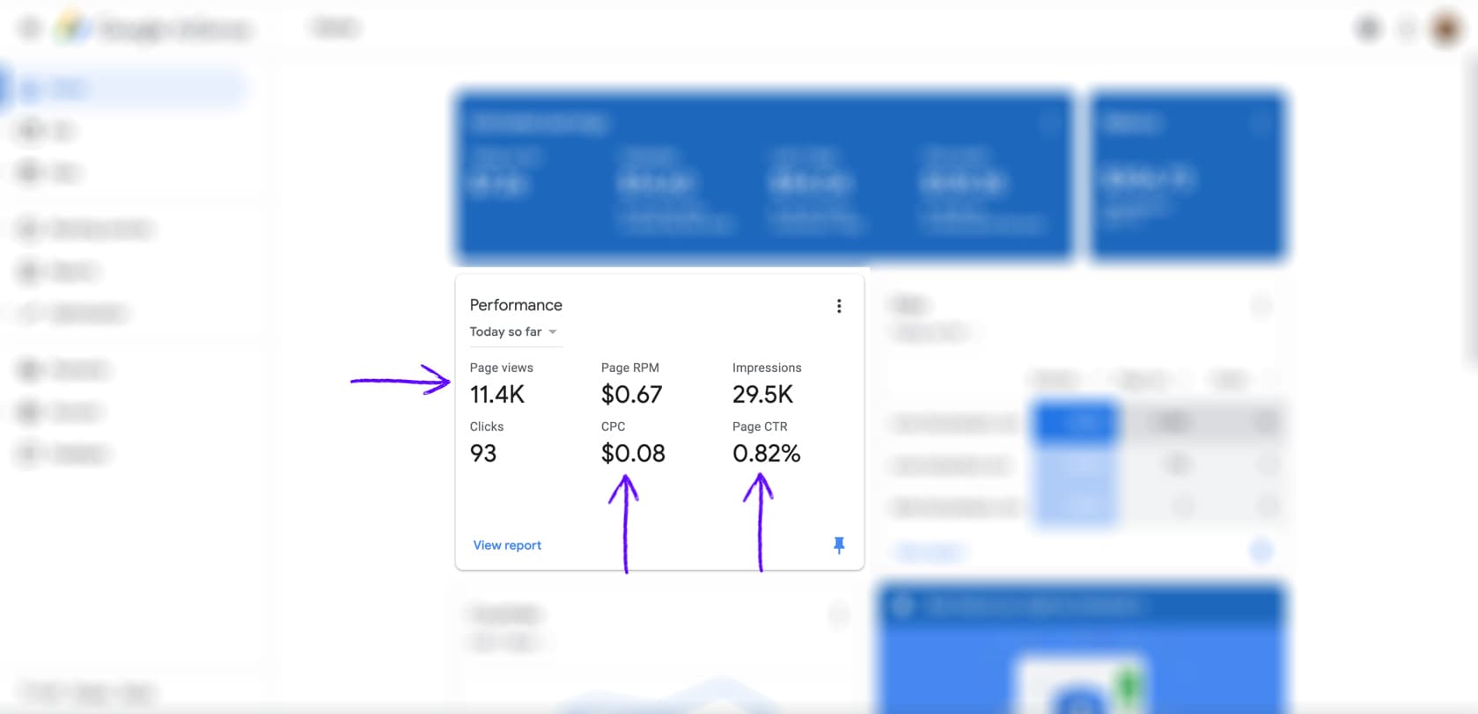Open the user profile avatar
The width and height of the screenshot is (1478, 714).
coord(1445,29)
